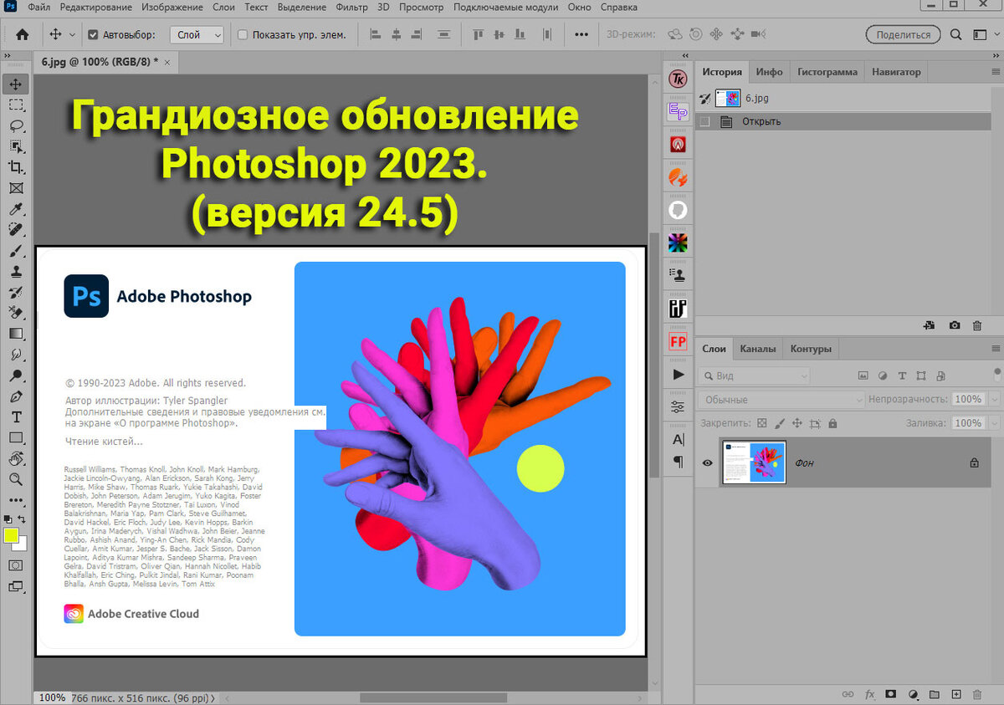Select the Move tool in the toolbar
Screen dimensions: 1004x705
tap(16, 84)
